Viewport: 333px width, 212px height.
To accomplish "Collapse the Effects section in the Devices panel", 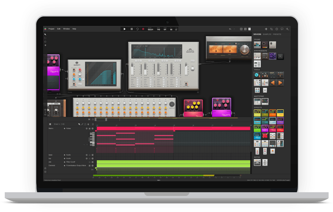I will point(258,107).
